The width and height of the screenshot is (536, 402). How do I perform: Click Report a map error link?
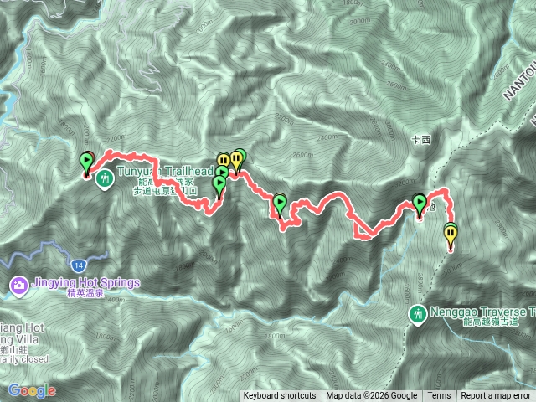[x=495, y=396]
